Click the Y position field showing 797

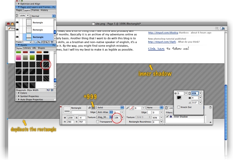pos(82,122)
